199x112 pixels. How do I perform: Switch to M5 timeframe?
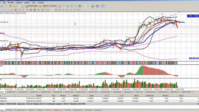pyautogui.click(x=52, y=10)
